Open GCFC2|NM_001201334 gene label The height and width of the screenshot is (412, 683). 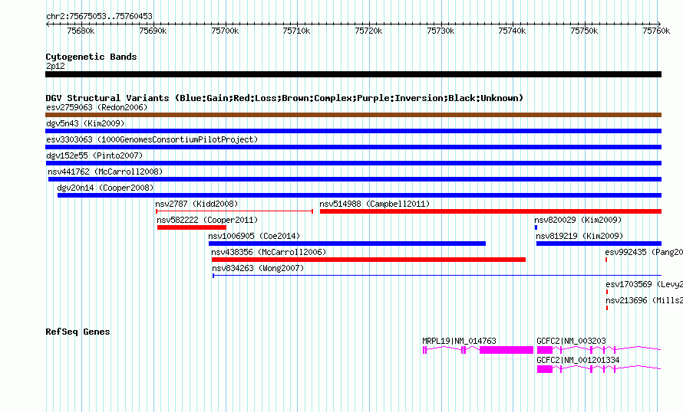pos(578,360)
